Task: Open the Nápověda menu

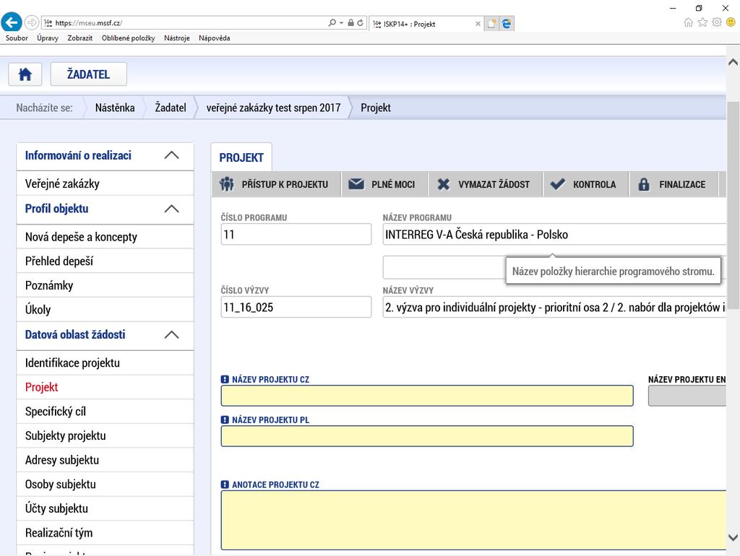Action: [214, 38]
